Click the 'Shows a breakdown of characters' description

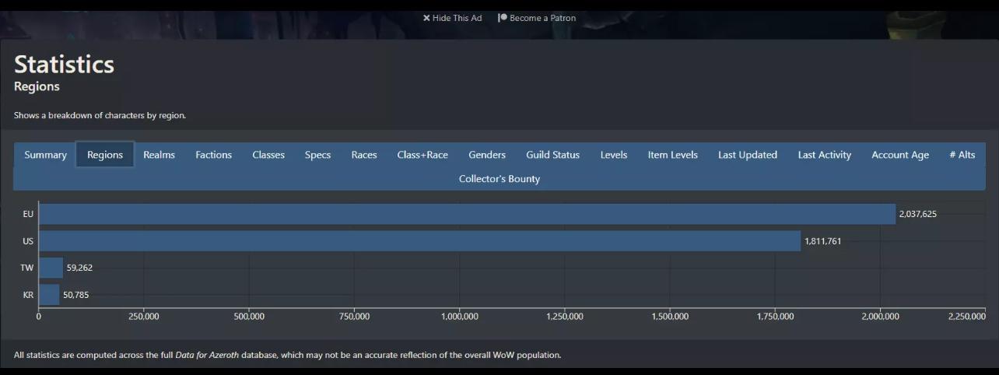tap(100, 115)
